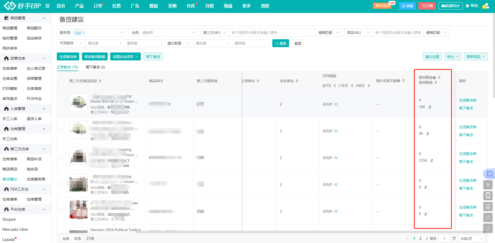
Task: Contact support via the 客服 button
Action: click(x=407, y=6)
